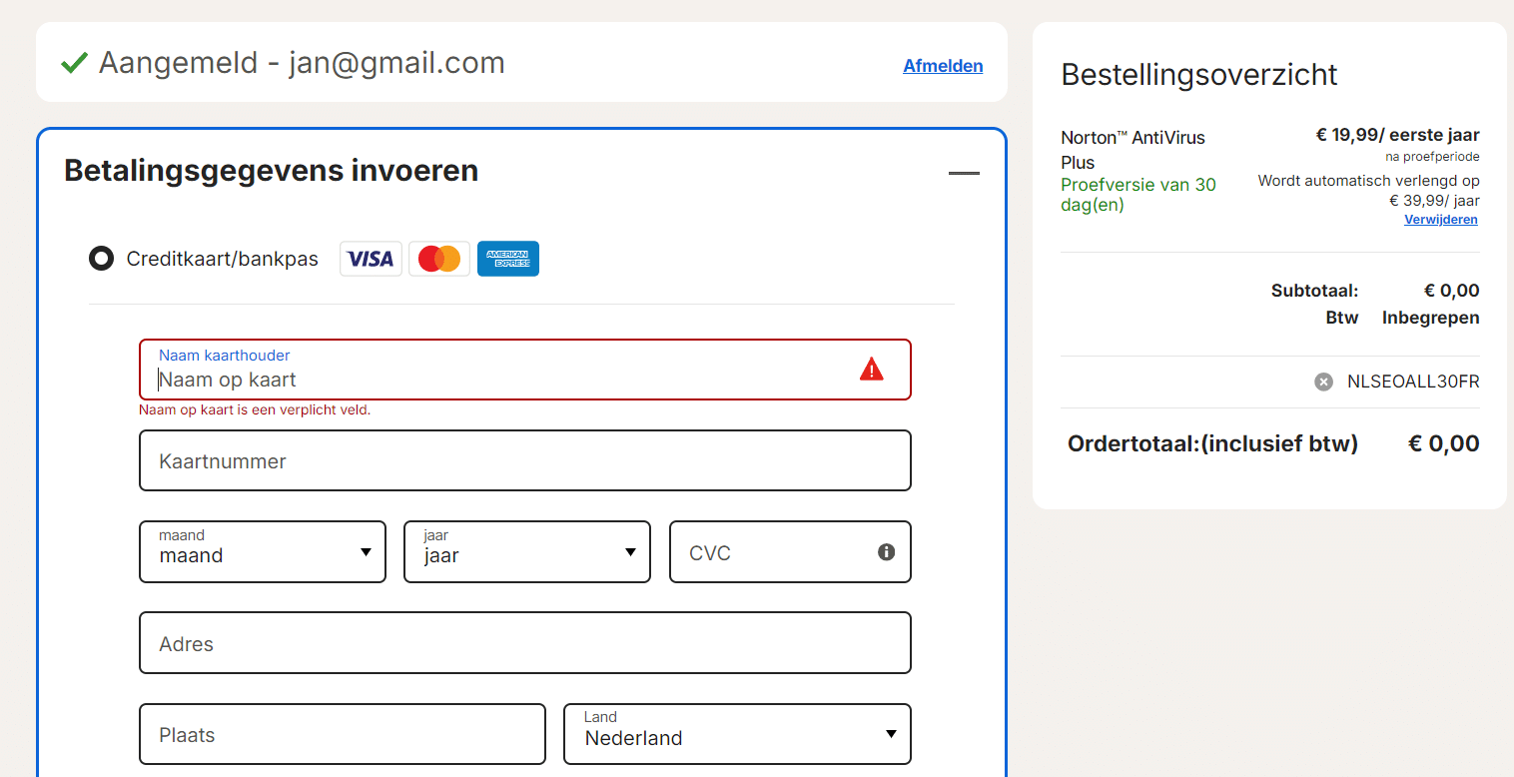Open the maand dropdown
Screen dimensions: 1514x777
263,551
